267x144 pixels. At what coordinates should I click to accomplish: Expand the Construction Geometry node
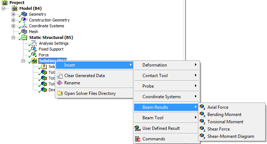pyautogui.click(x=13, y=20)
